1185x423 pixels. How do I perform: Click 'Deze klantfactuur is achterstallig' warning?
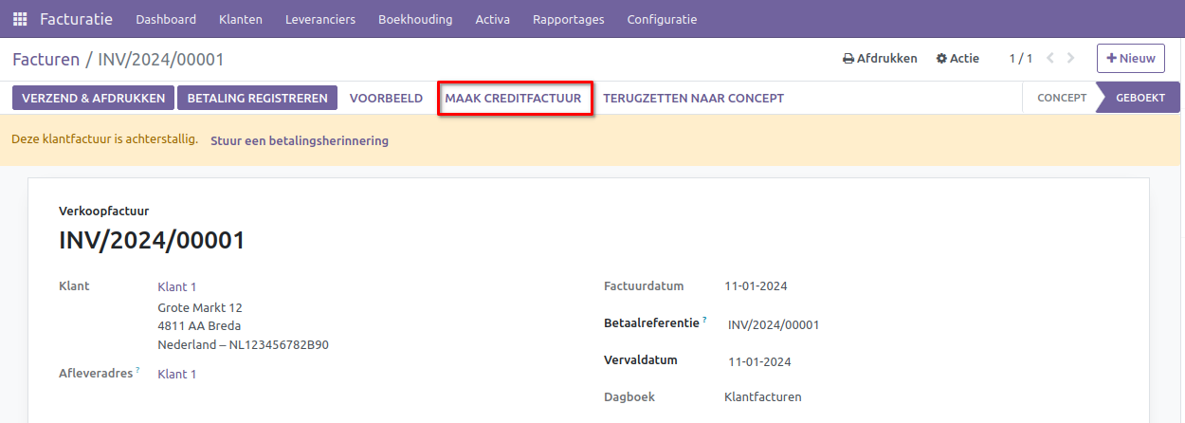[x=104, y=139]
